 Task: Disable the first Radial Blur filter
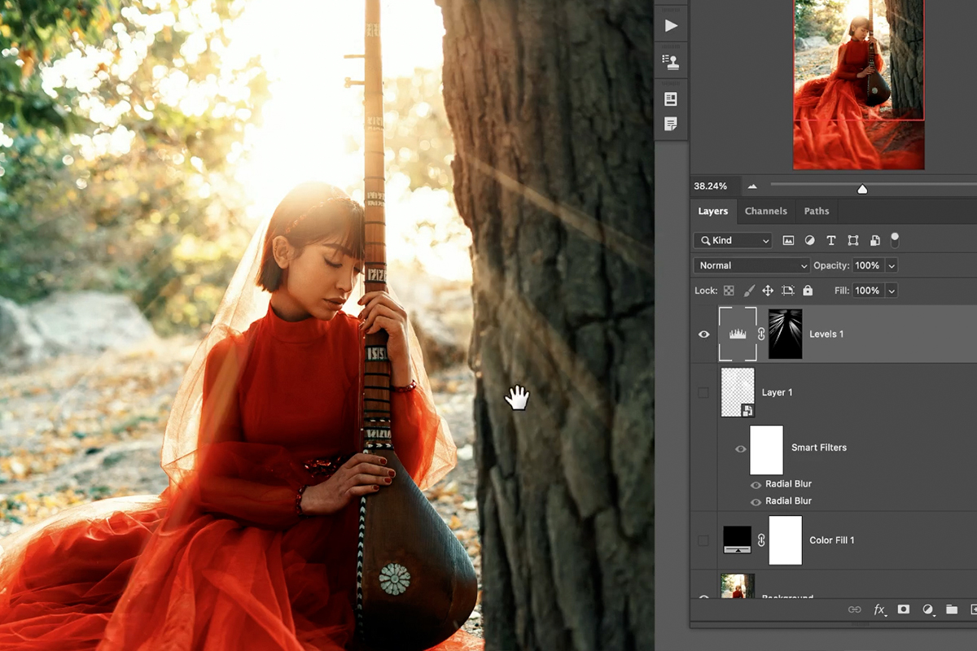(756, 483)
